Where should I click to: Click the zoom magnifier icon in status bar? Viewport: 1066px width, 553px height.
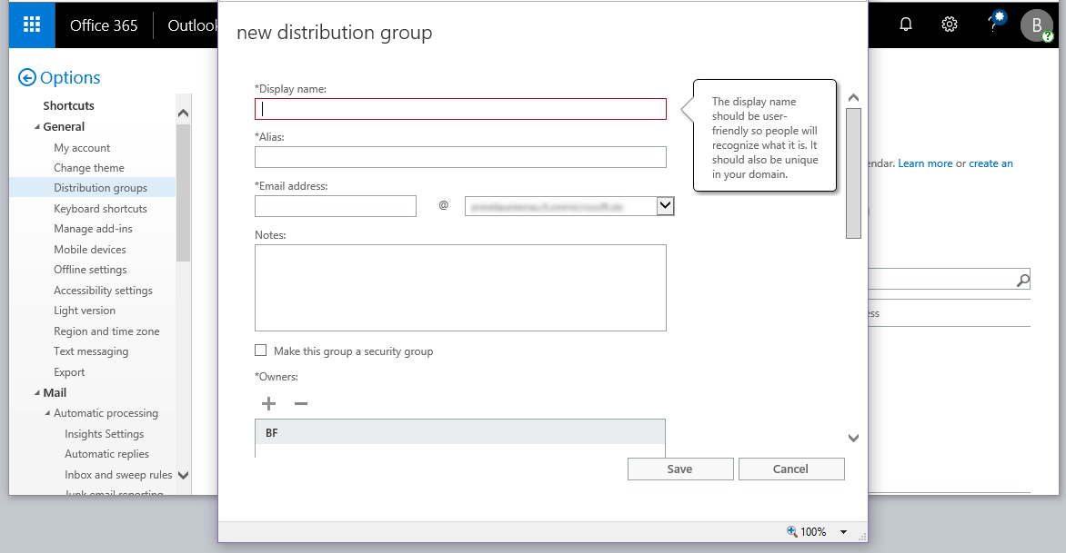pyautogui.click(x=791, y=531)
